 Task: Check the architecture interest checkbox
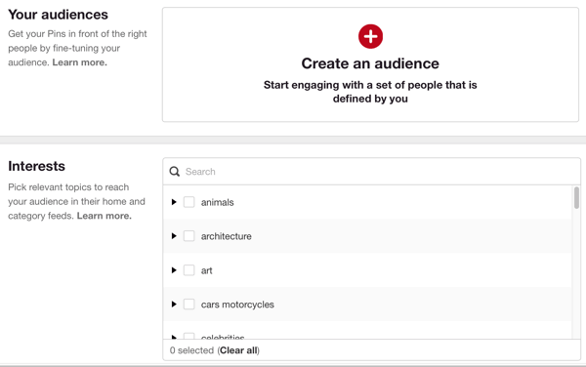pyautogui.click(x=188, y=236)
